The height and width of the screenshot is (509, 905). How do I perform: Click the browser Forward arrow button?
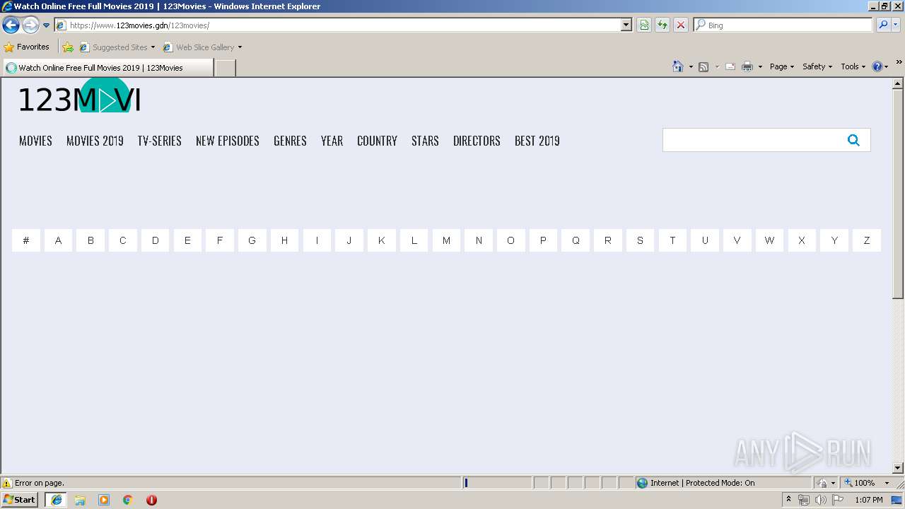pyautogui.click(x=30, y=25)
